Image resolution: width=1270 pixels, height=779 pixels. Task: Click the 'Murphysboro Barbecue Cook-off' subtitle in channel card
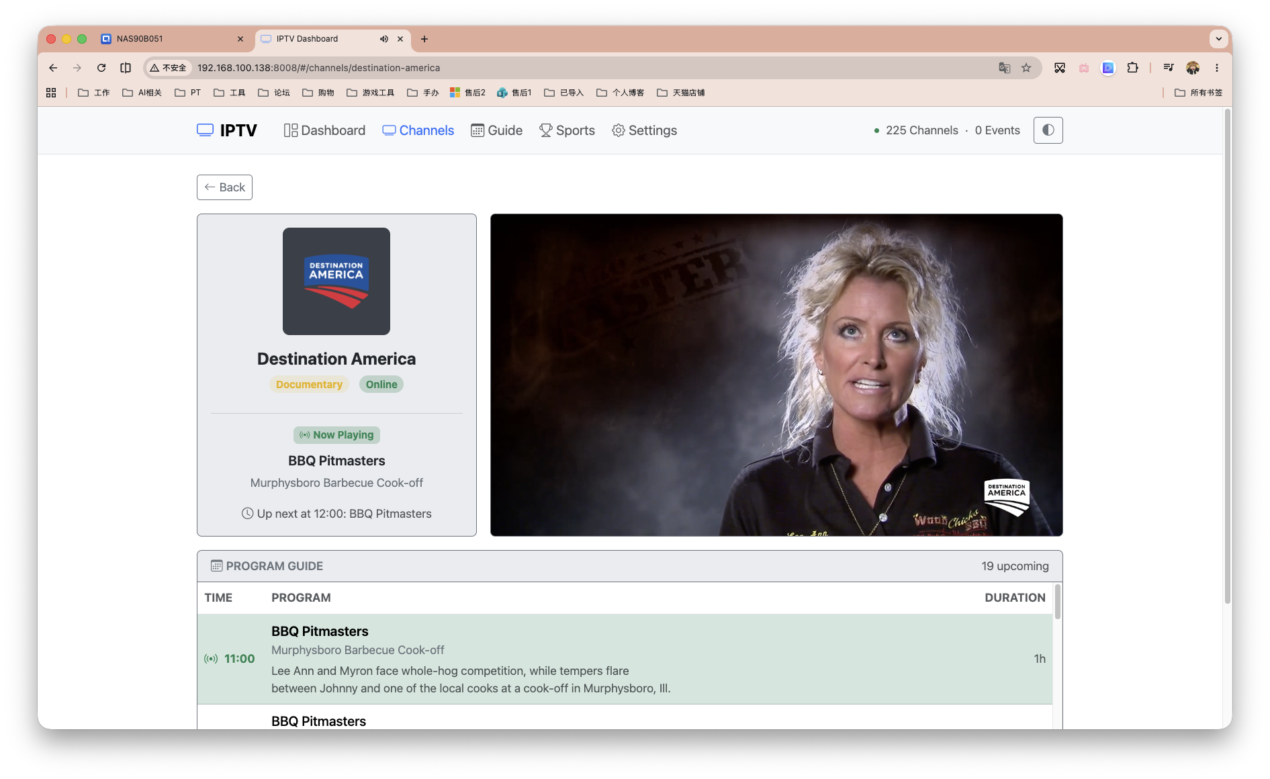tap(336, 483)
